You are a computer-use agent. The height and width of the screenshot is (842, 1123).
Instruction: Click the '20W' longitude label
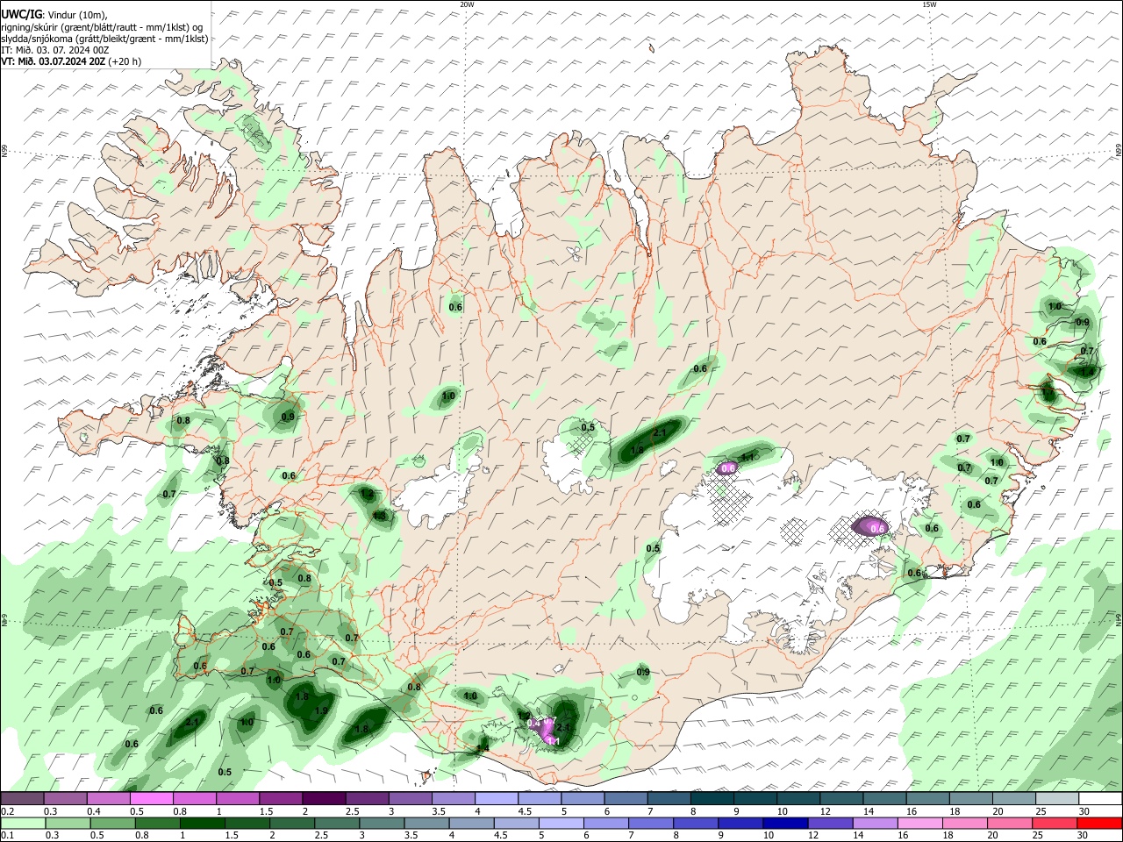[x=467, y=4]
